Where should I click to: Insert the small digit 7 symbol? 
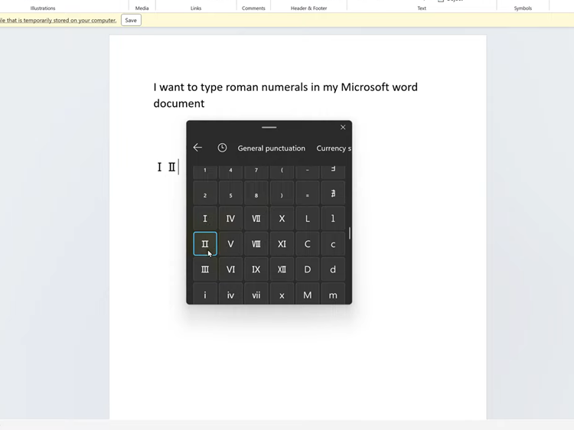click(x=256, y=172)
